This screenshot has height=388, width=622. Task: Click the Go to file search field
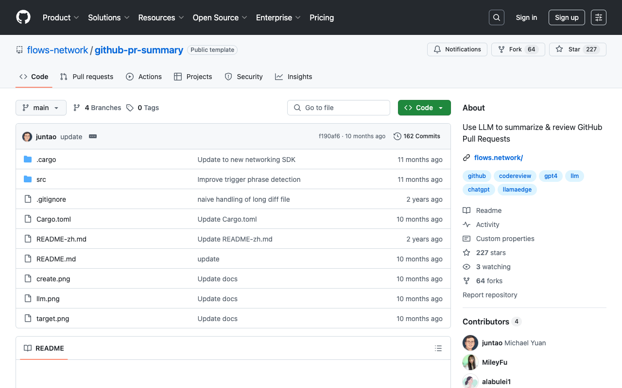pos(339,108)
